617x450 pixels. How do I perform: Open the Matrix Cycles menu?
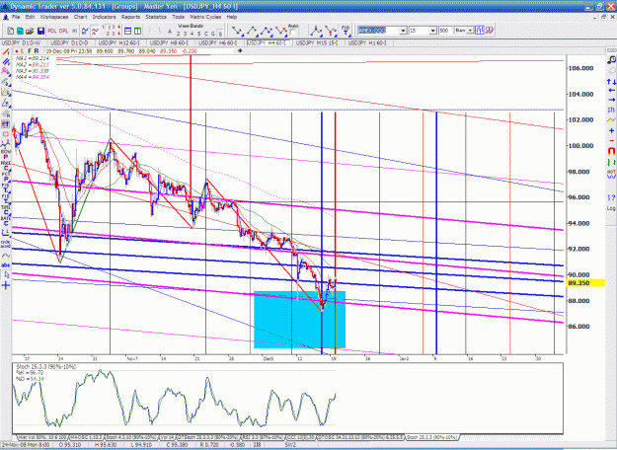click(x=205, y=17)
